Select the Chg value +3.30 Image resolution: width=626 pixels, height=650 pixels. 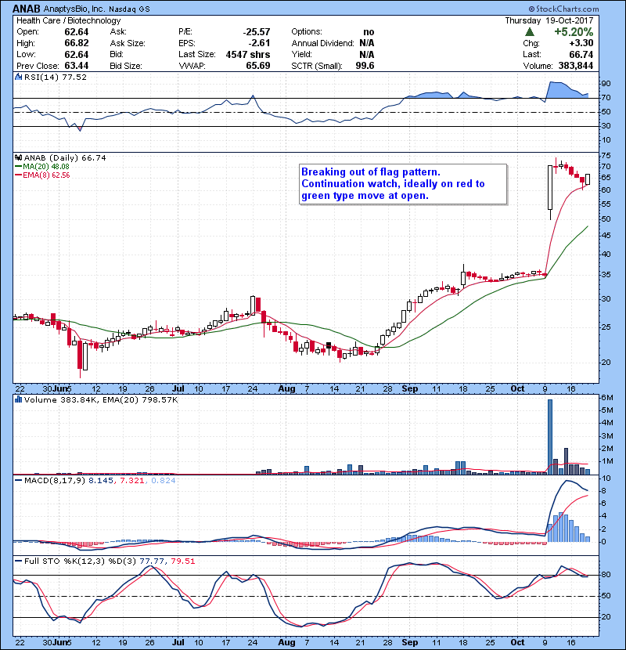pyautogui.click(x=581, y=43)
